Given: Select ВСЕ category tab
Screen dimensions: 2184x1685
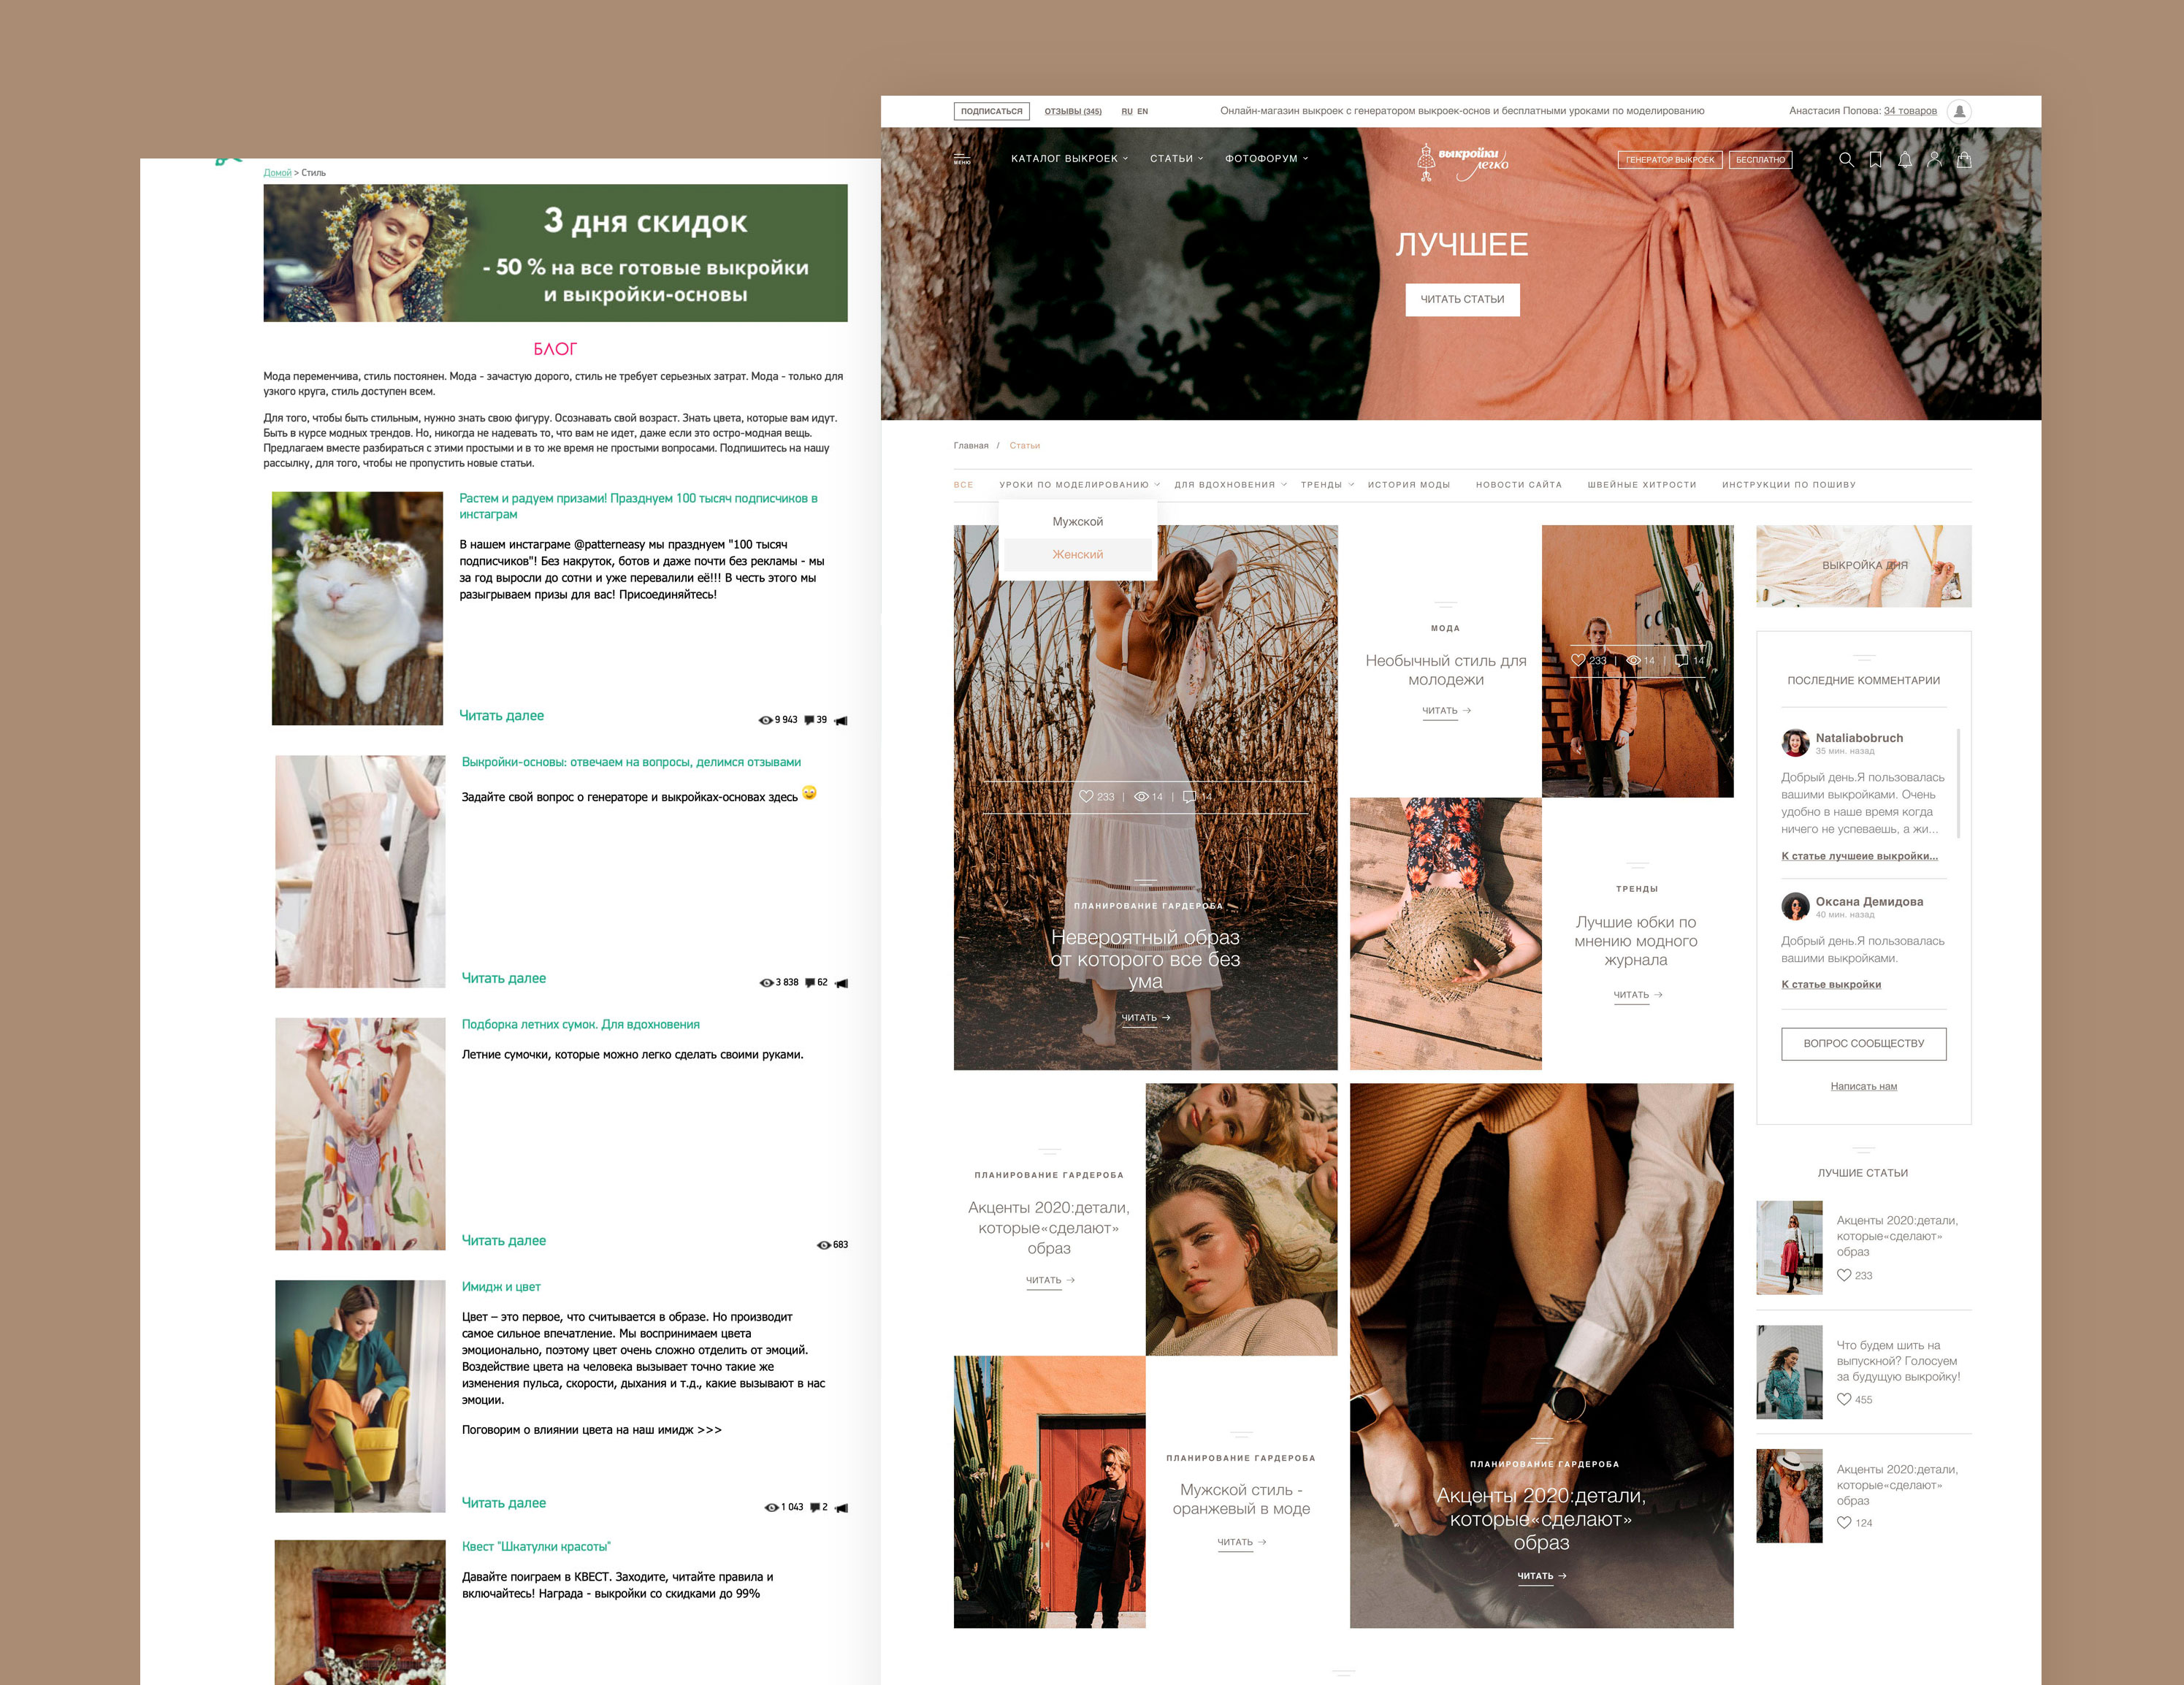Looking at the screenshot, I should (x=963, y=485).
